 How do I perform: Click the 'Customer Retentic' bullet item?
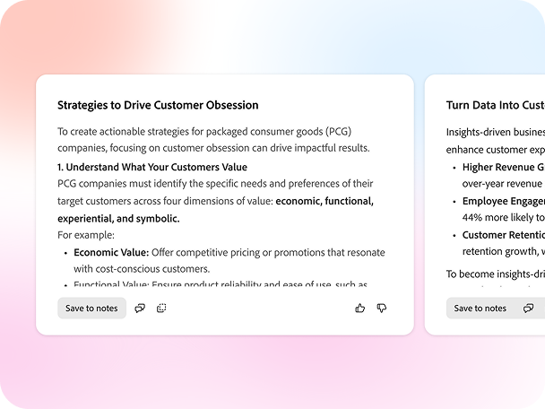(x=503, y=235)
